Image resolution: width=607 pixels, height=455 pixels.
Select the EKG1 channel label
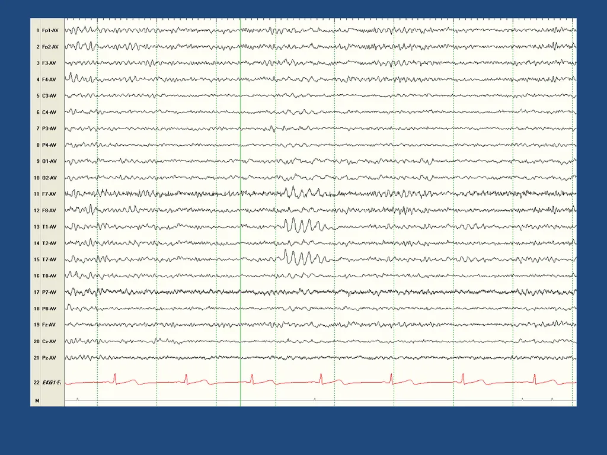pyautogui.click(x=47, y=383)
